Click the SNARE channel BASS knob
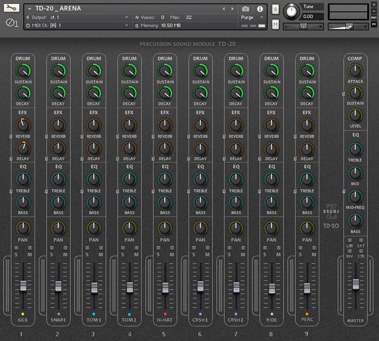 click(59, 203)
